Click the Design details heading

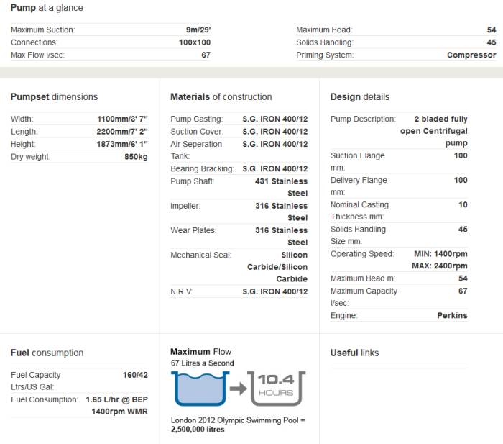coord(359,97)
